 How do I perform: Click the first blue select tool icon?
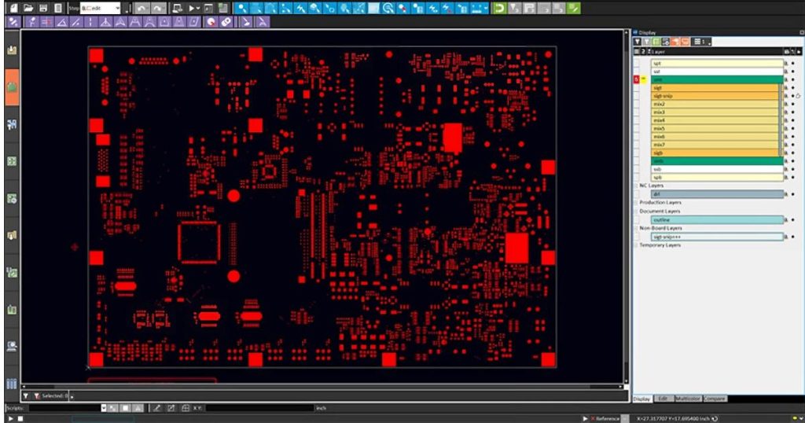click(x=241, y=8)
